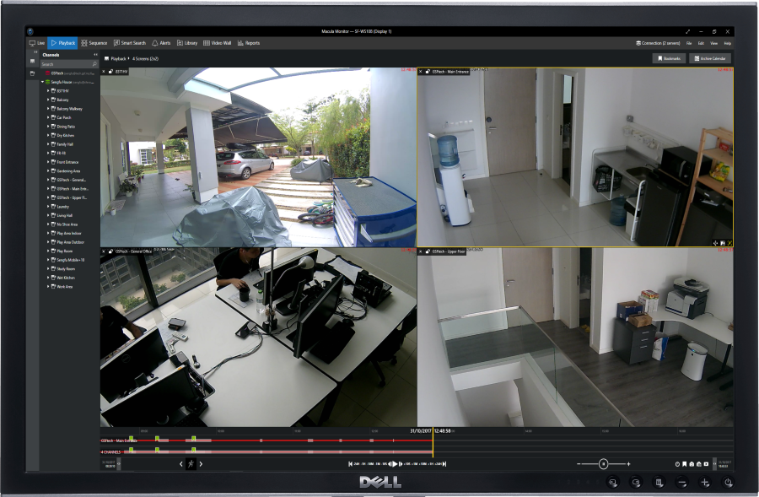The width and height of the screenshot is (759, 497).
Task: Open the Reports tab
Action: click(x=249, y=43)
